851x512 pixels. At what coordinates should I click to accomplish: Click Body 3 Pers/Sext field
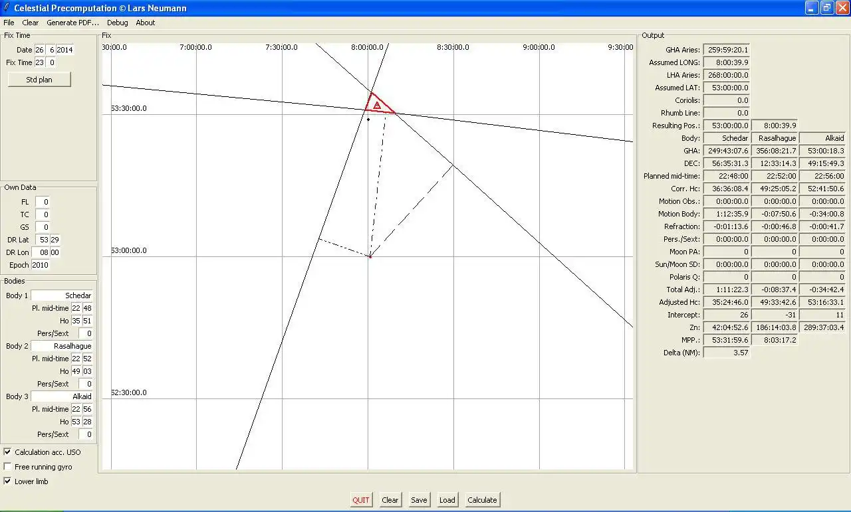pos(86,434)
